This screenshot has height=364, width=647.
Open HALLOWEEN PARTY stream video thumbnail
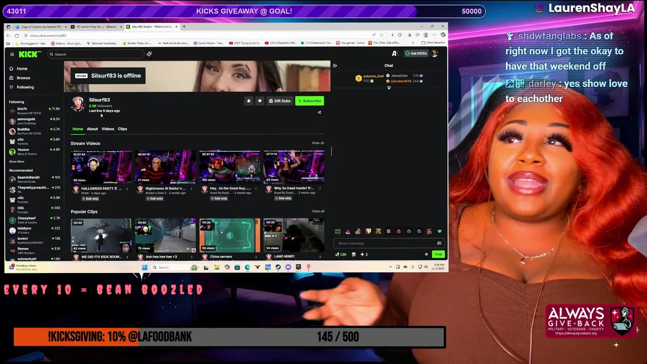click(101, 167)
